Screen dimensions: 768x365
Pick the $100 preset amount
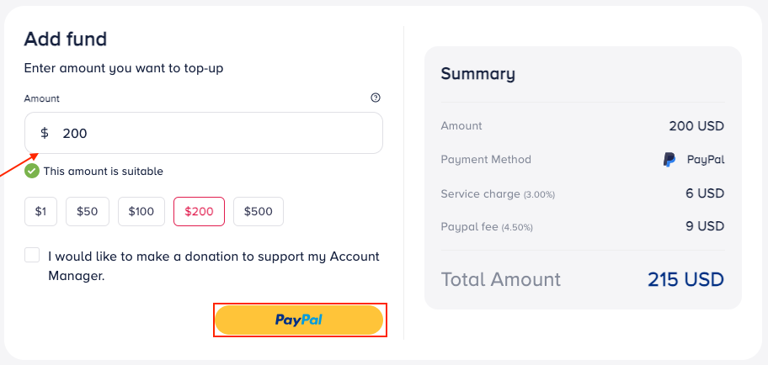[141, 211]
